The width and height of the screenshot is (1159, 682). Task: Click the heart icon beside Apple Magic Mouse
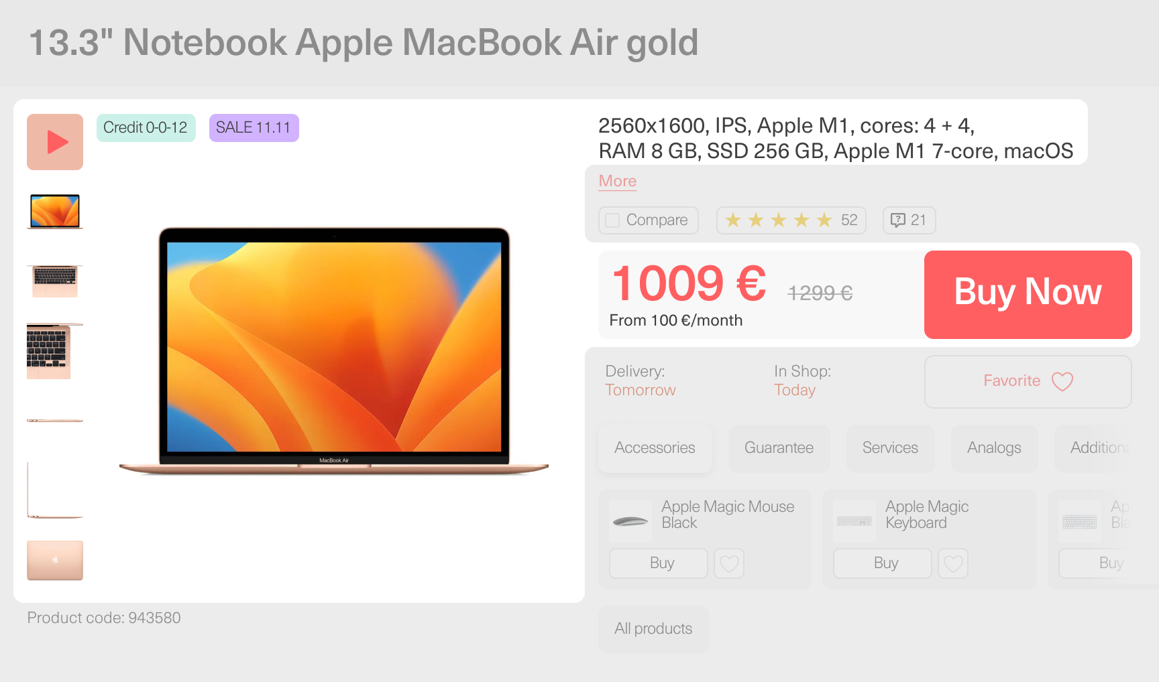click(x=729, y=563)
